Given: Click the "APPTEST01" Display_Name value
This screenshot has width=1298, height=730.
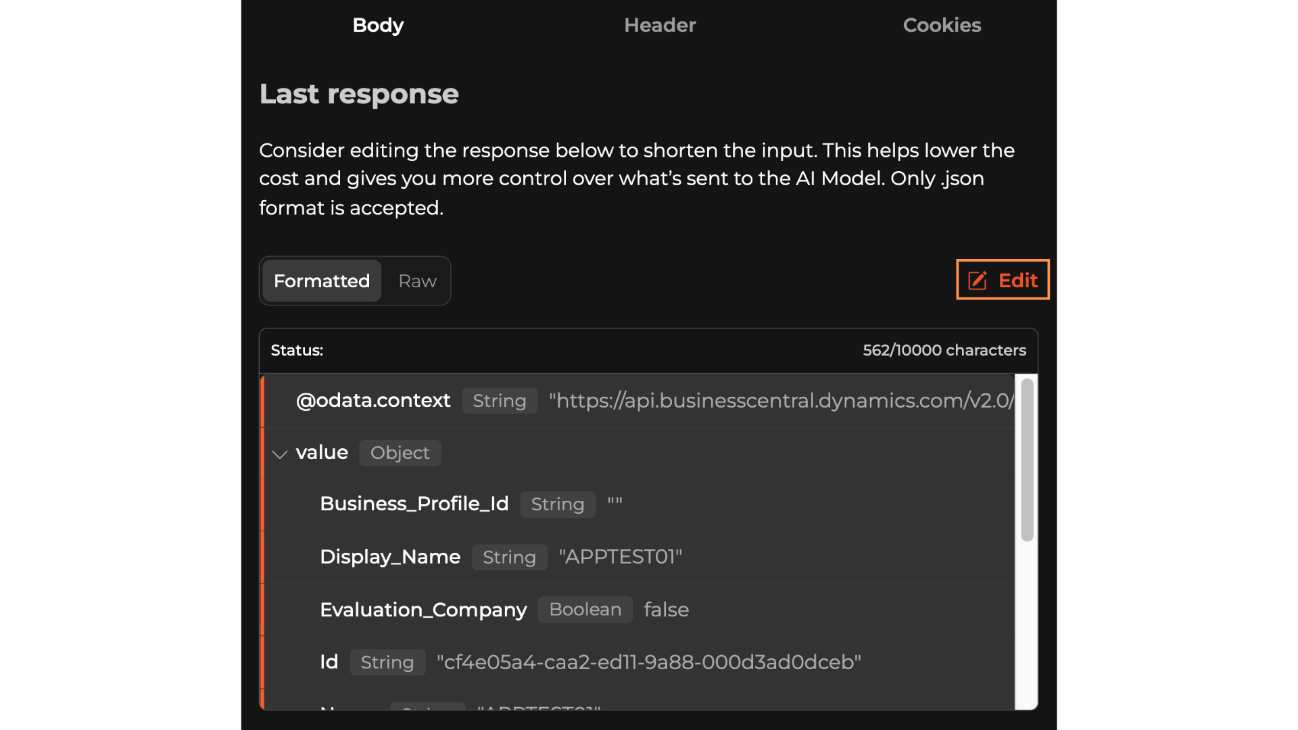Looking at the screenshot, I should [x=620, y=556].
